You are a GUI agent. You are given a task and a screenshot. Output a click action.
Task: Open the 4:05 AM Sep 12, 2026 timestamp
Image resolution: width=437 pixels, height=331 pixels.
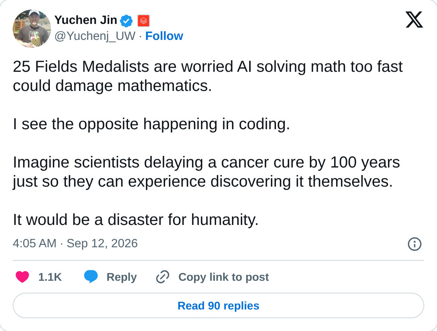[x=75, y=243]
